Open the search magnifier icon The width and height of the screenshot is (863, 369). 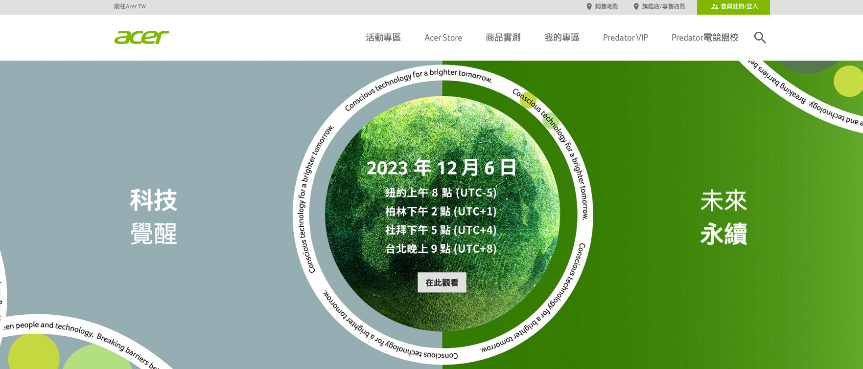pos(760,38)
